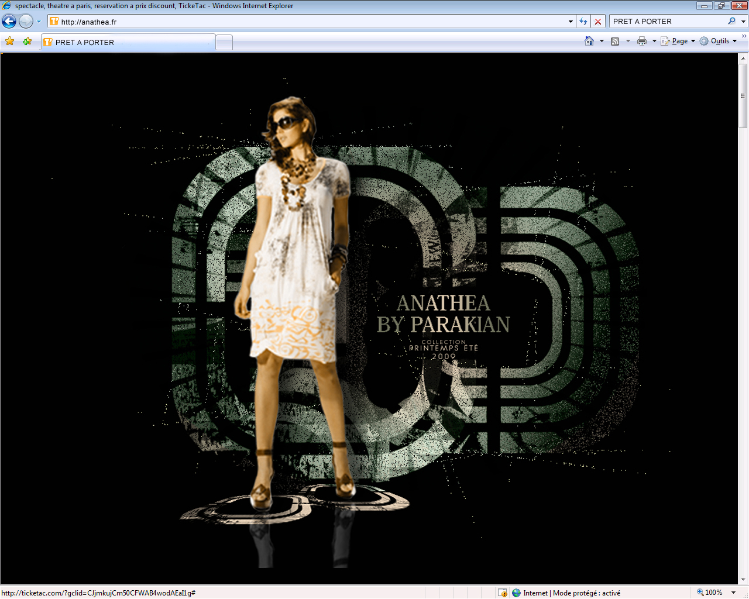Screen dimensions: 749x599
Task: Click the Refresh page icon
Action: pyautogui.click(x=583, y=22)
